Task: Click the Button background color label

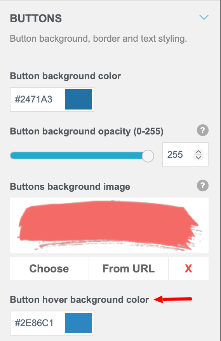Action: tap(65, 76)
